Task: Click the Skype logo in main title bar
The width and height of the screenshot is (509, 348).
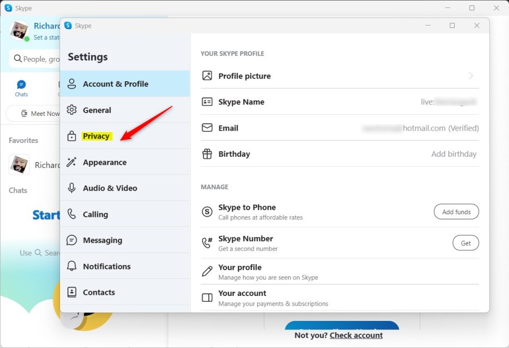Action: [x=9, y=8]
